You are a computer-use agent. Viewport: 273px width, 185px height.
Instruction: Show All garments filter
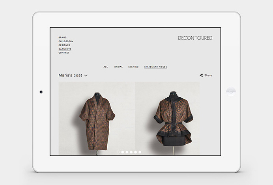tap(106, 67)
